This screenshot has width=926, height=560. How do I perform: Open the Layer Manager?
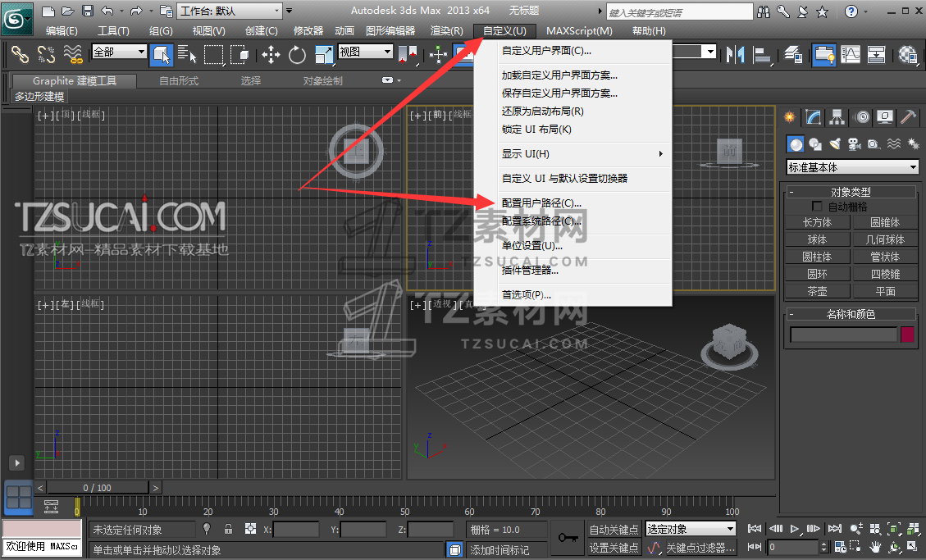793,55
